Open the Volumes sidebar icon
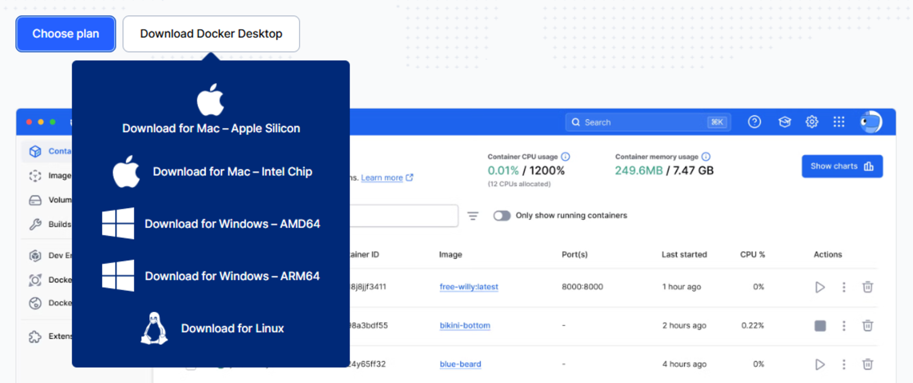 35,200
